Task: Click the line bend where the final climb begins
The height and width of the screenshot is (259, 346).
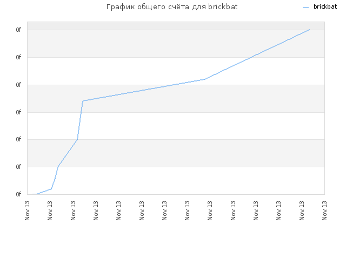Action: click(205, 79)
